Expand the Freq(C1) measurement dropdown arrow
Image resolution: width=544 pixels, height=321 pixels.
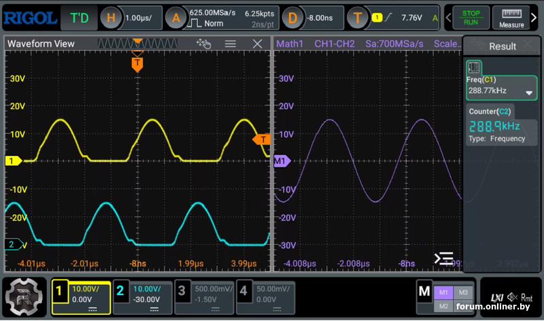pyautogui.click(x=528, y=92)
